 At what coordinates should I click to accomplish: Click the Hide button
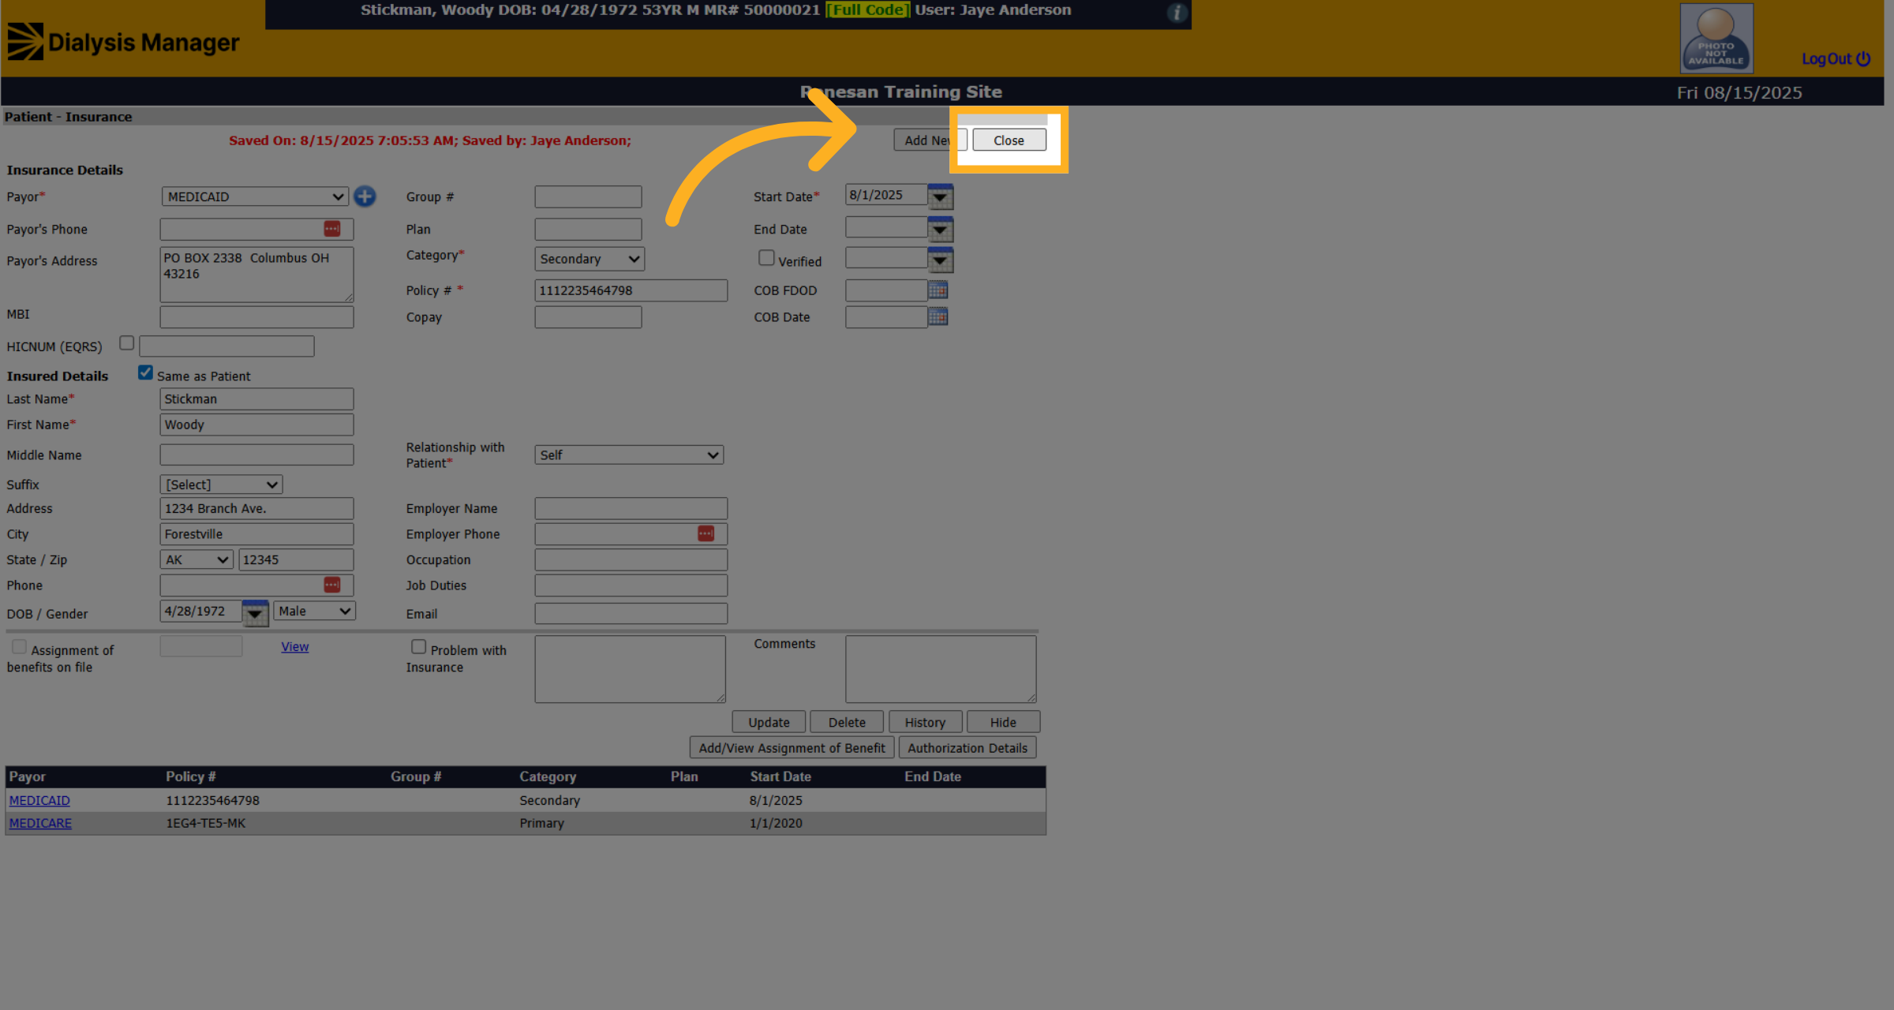[x=1003, y=722]
